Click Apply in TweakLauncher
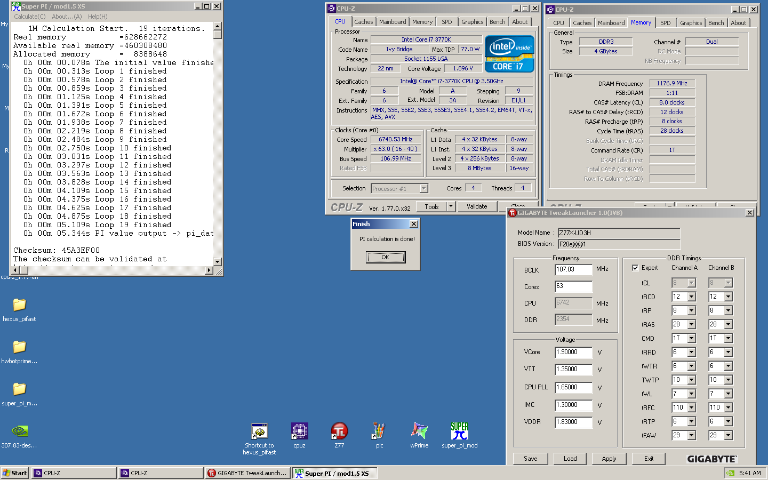Viewport: 768px width, 480px height. coord(609,459)
